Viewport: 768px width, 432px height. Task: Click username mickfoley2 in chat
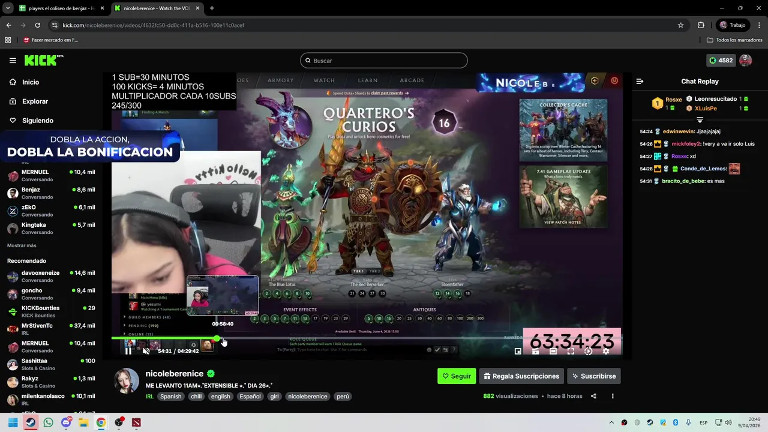tap(686, 144)
